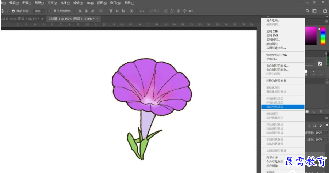Image resolution: width=329 pixels, height=173 pixels.
Task: Close the 未标题-1 document tab
Action: [97, 19]
